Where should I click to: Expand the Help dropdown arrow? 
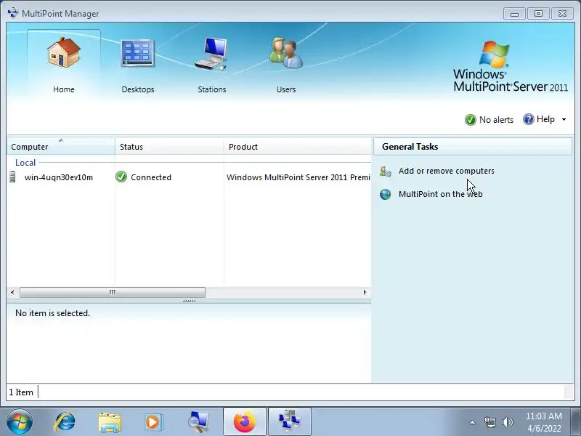click(x=564, y=119)
